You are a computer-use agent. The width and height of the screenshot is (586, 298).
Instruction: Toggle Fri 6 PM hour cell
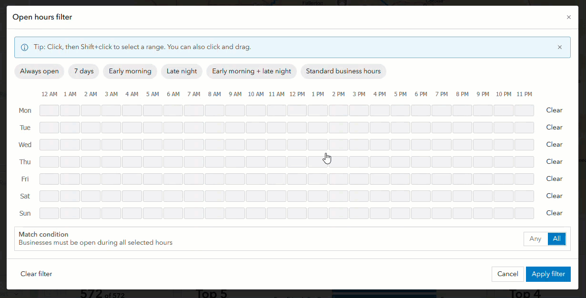point(421,179)
